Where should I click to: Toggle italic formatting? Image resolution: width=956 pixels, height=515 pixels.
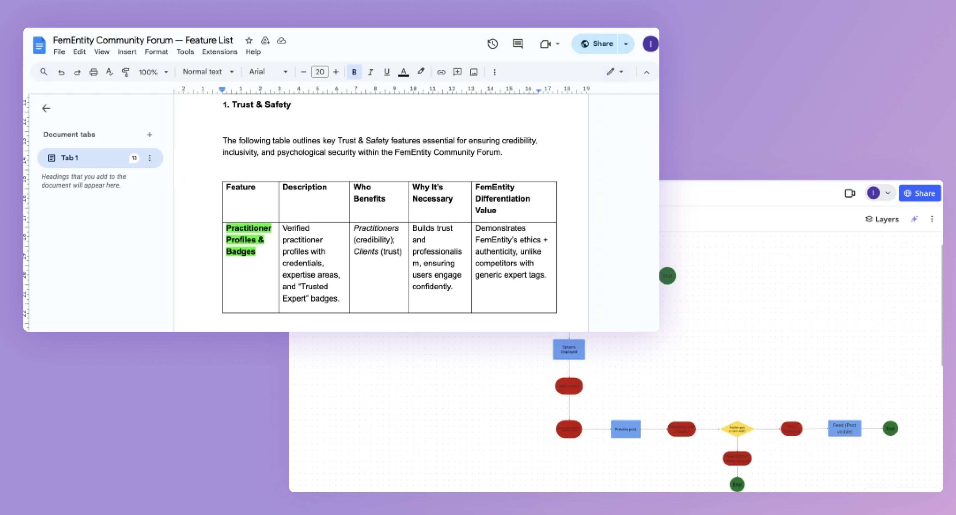point(370,72)
